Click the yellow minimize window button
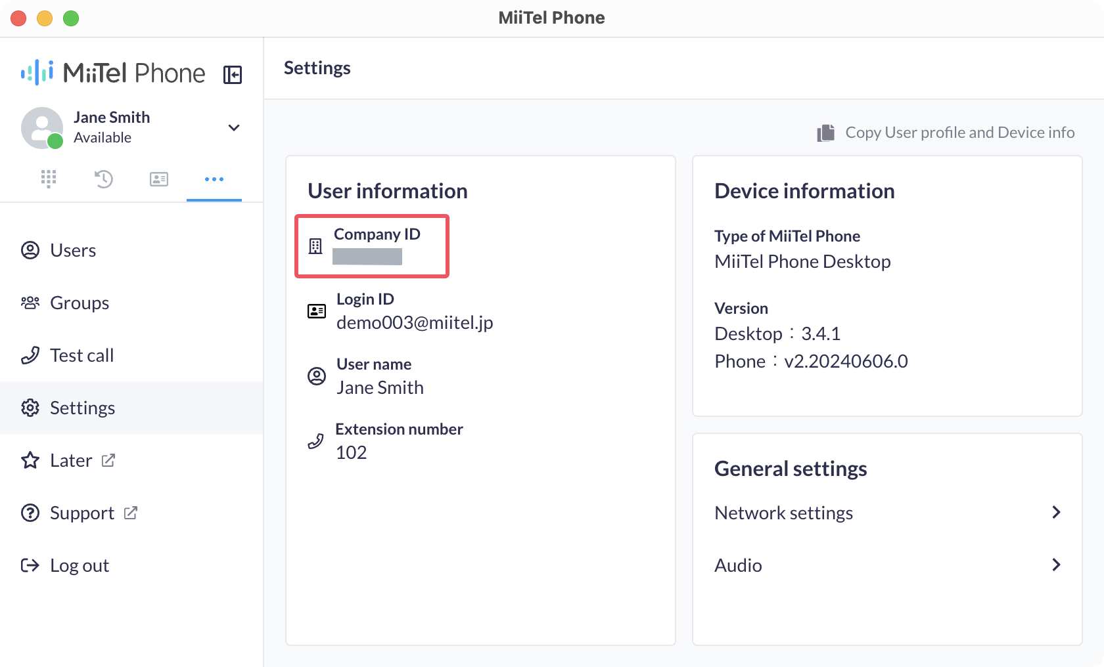1104x667 pixels. click(x=45, y=18)
